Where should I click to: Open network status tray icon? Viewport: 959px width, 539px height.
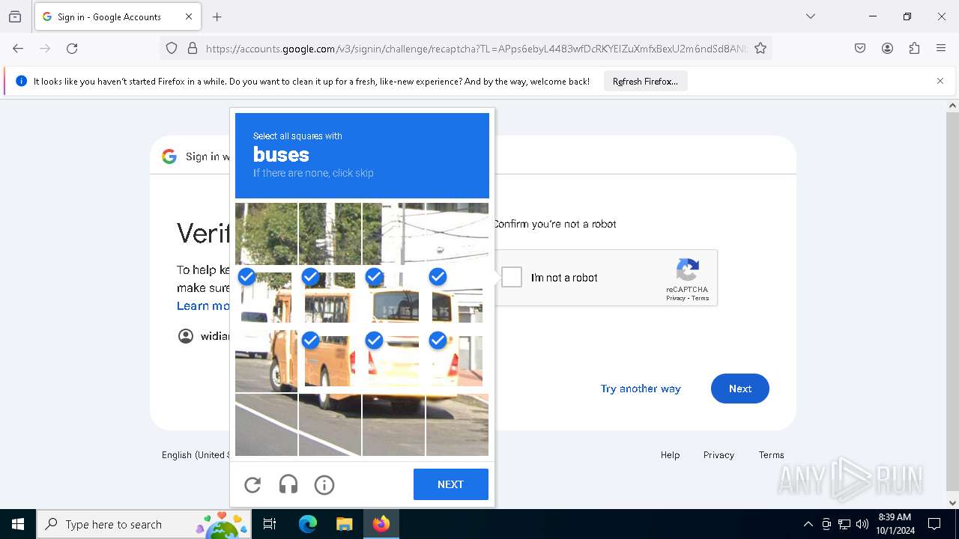coord(844,524)
